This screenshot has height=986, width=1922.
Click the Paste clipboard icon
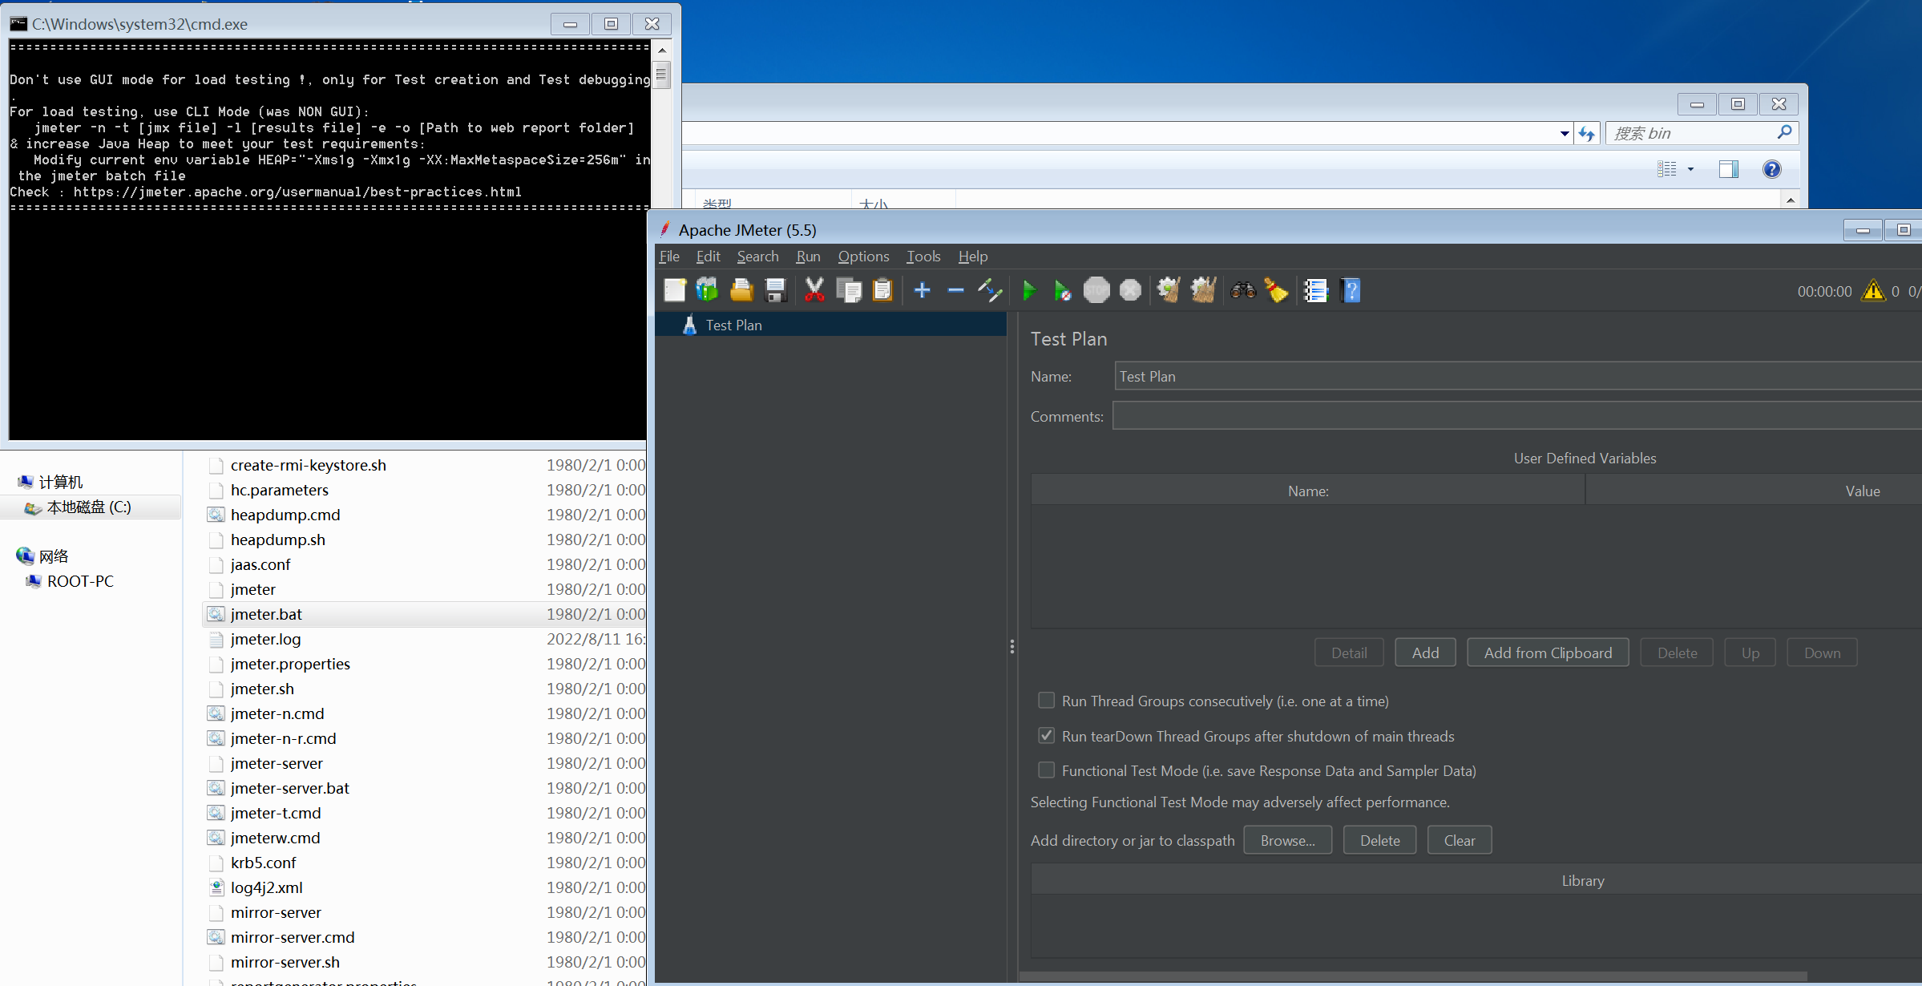[882, 290]
